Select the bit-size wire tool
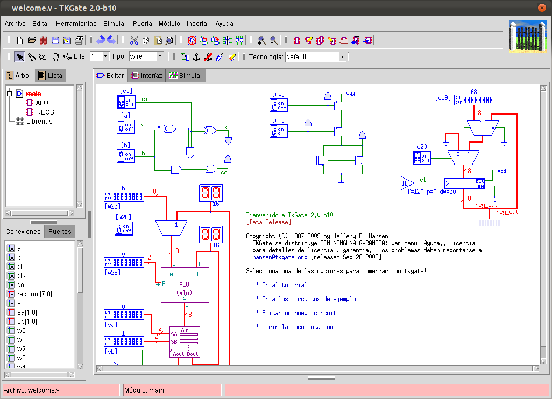 tap(67, 56)
